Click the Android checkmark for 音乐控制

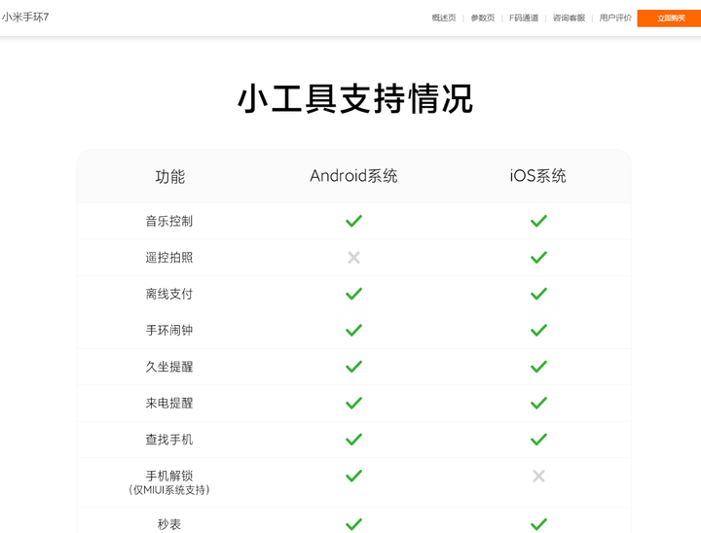[x=353, y=221]
